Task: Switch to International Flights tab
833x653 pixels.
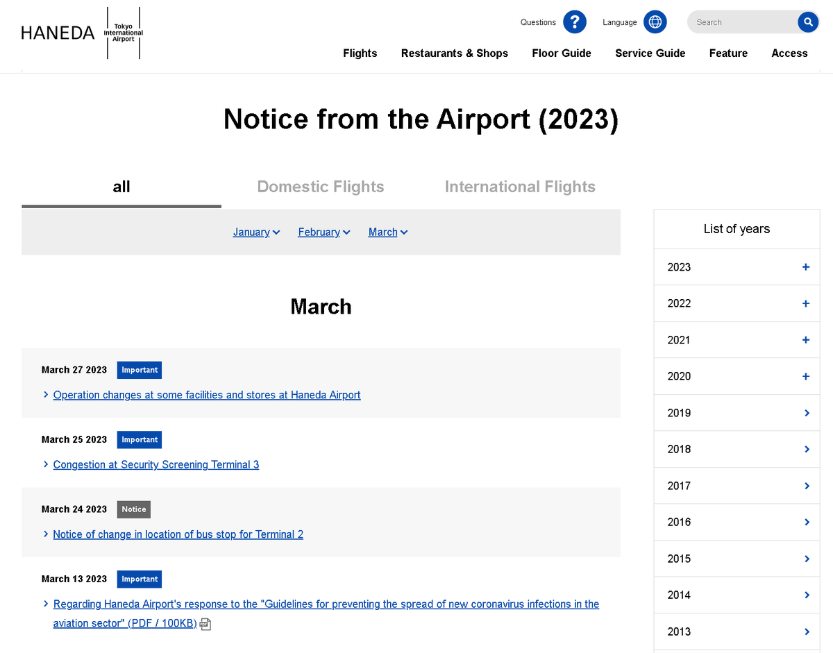Action: pyautogui.click(x=520, y=187)
